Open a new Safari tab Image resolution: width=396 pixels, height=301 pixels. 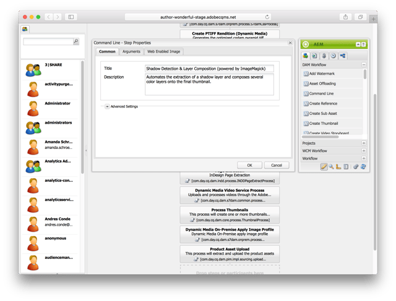[373, 19]
